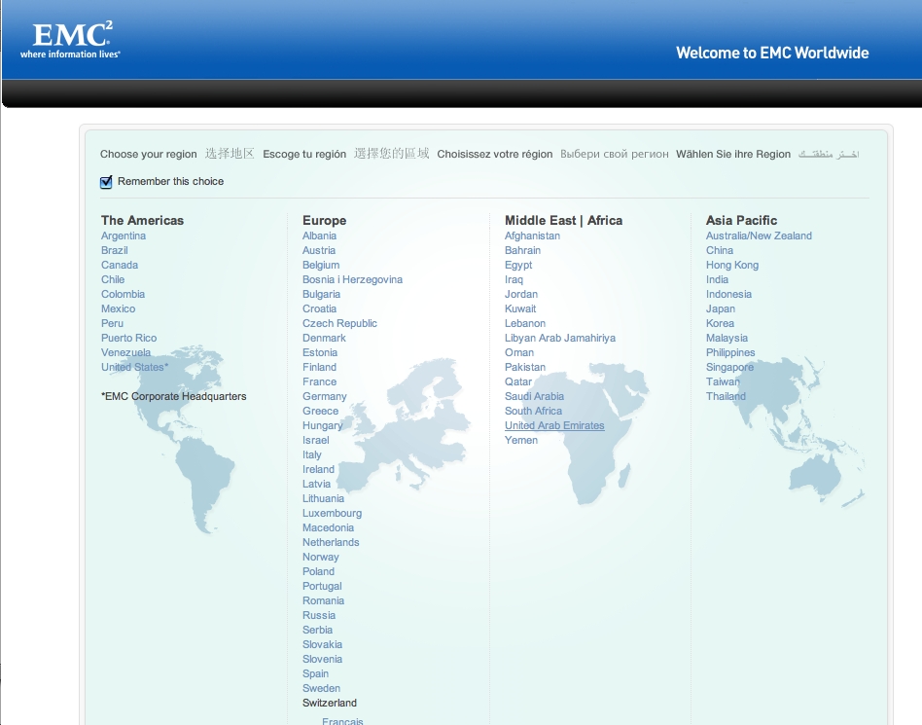Choose Estonia from Europe list
Viewport: 922px width, 725px height.
[x=320, y=353]
